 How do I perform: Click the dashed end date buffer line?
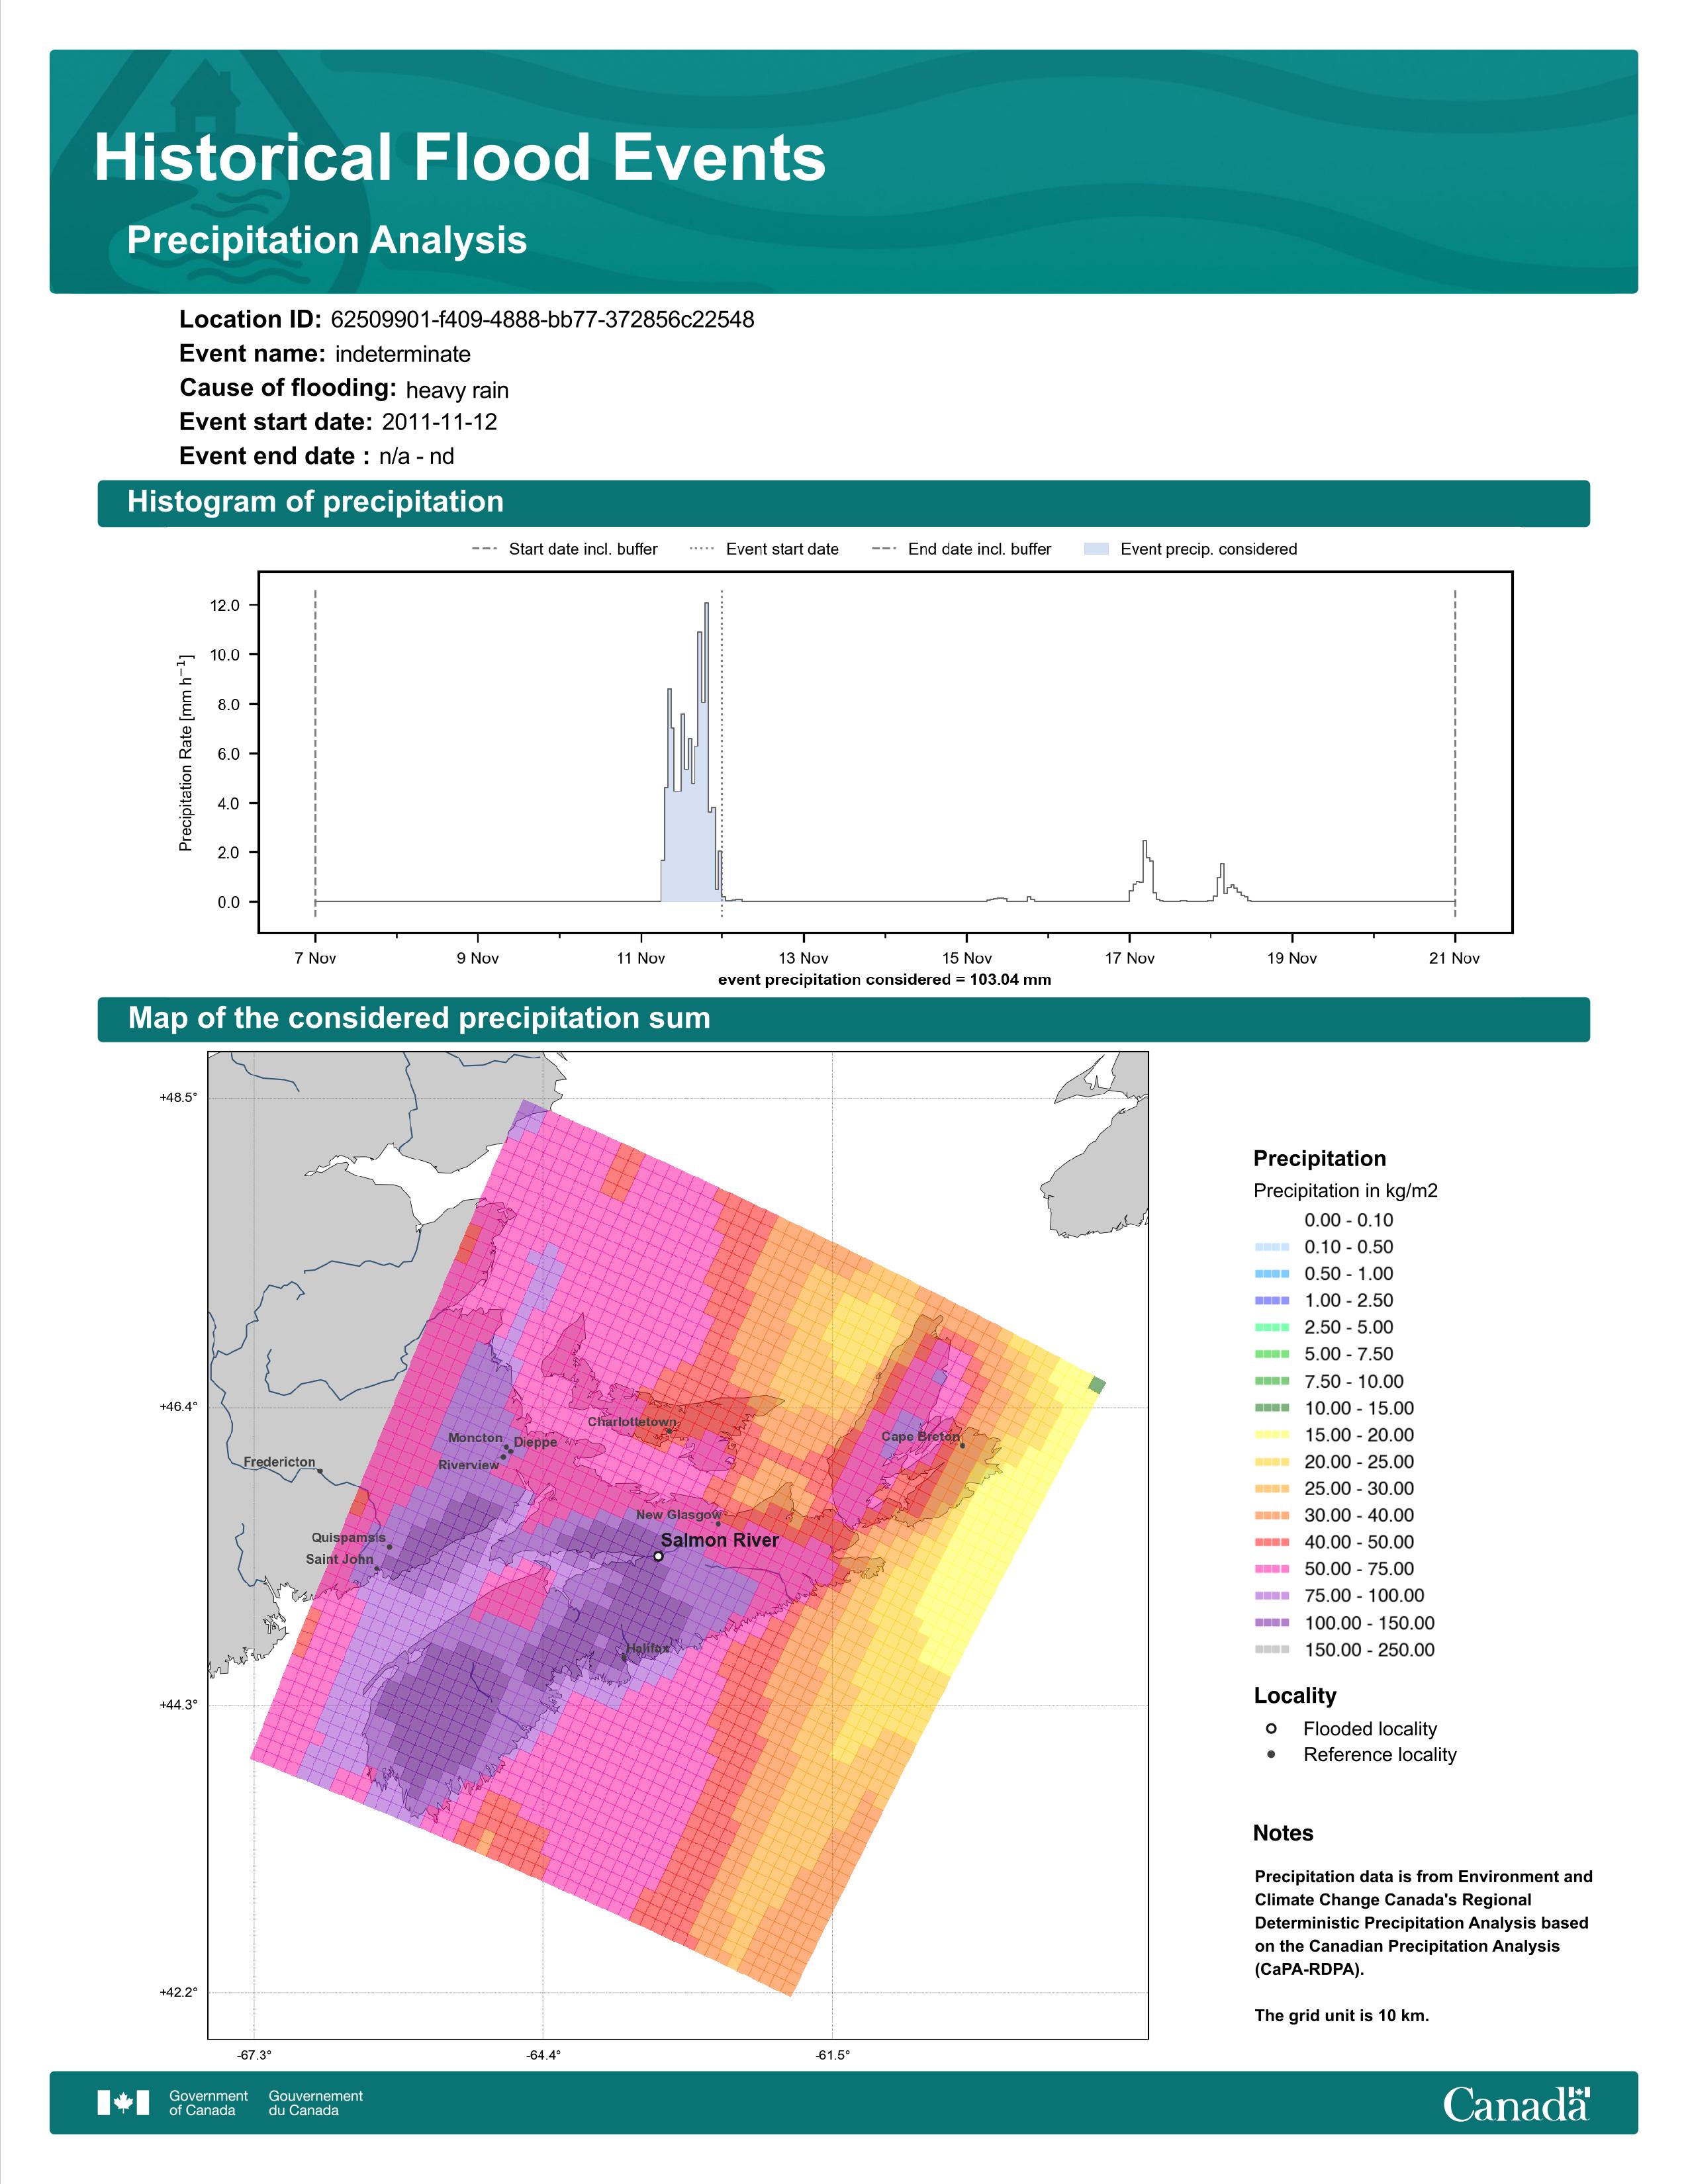click(x=1455, y=753)
